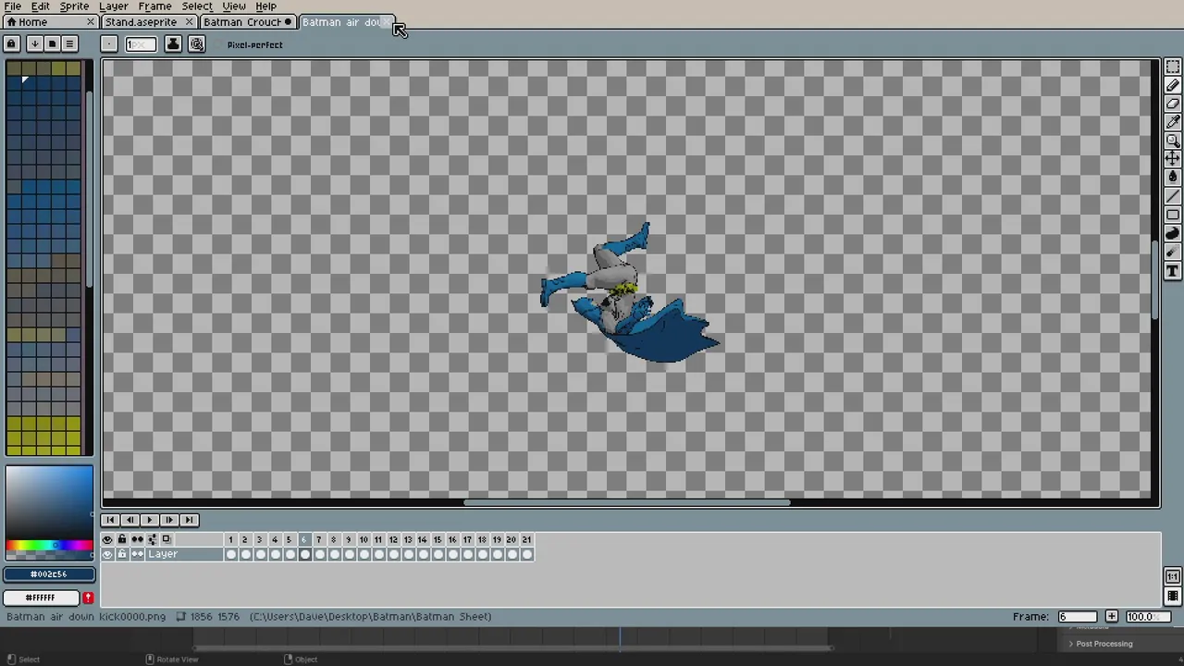Click the foreground color #002c56 swatch
The height and width of the screenshot is (666, 1184).
tap(48, 574)
